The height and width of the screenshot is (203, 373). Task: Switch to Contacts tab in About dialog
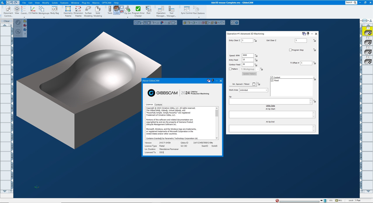pyautogui.click(x=158, y=104)
